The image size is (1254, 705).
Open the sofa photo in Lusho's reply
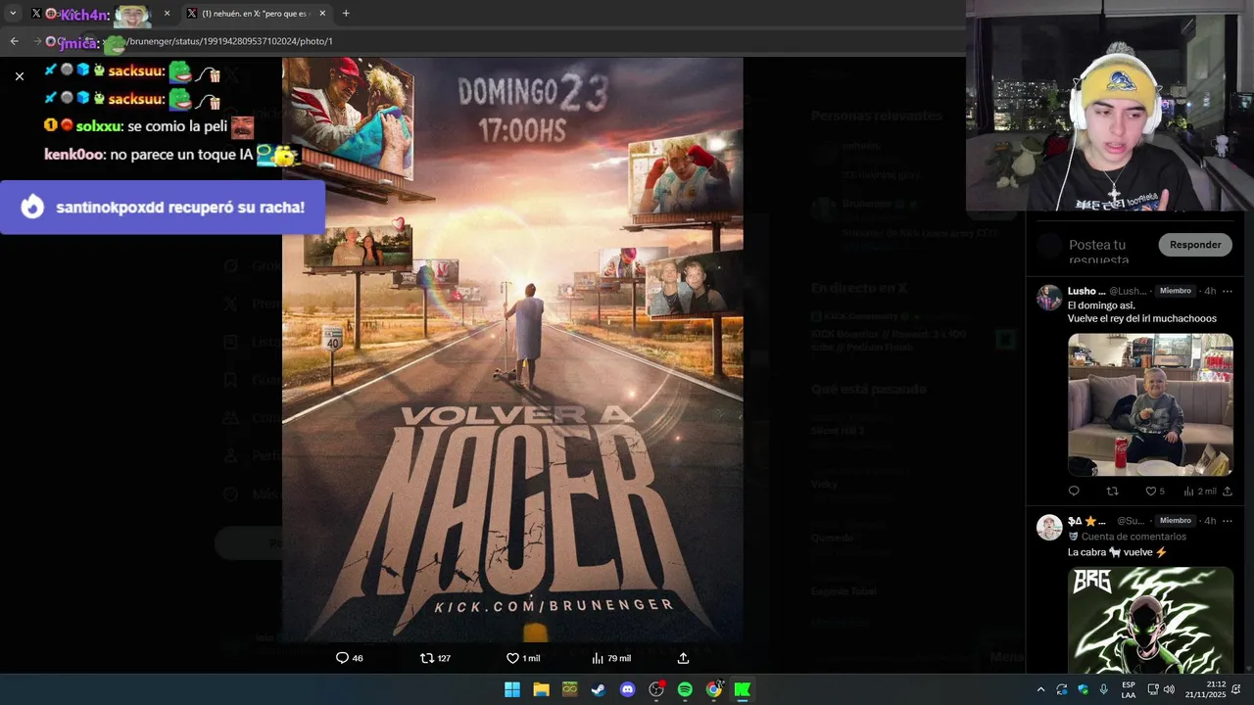pyautogui.click(x=1150, y=404)
